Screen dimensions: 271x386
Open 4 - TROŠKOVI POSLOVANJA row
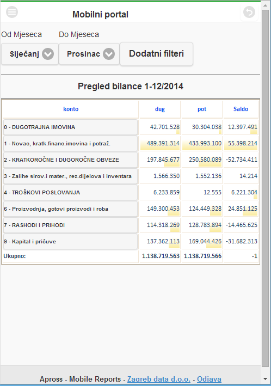click(70, 192)
